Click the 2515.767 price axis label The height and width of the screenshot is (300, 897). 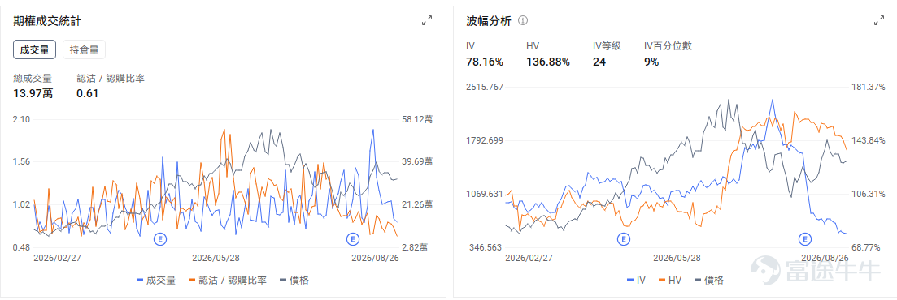486,87
